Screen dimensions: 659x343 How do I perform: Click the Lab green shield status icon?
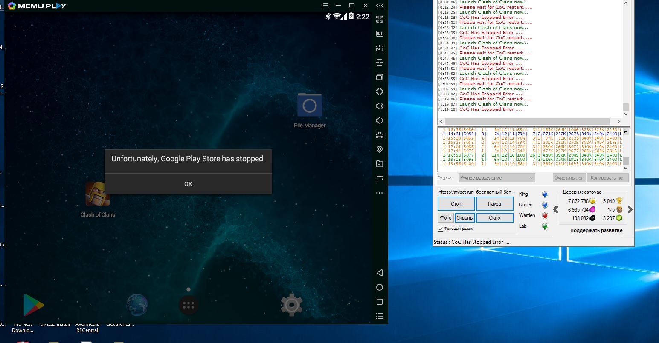545,226
